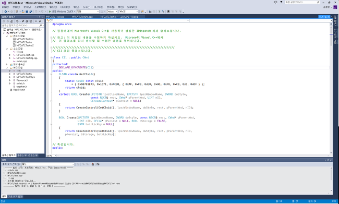The image size is (339, 204).
Task: Open the 디버그(D) Debug menu
Action: (65, 7)
